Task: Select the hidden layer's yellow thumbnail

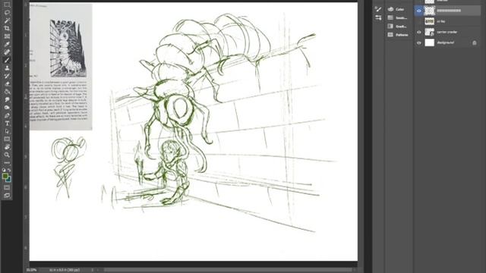Action: pyautogui.click(x=429, y=21)
